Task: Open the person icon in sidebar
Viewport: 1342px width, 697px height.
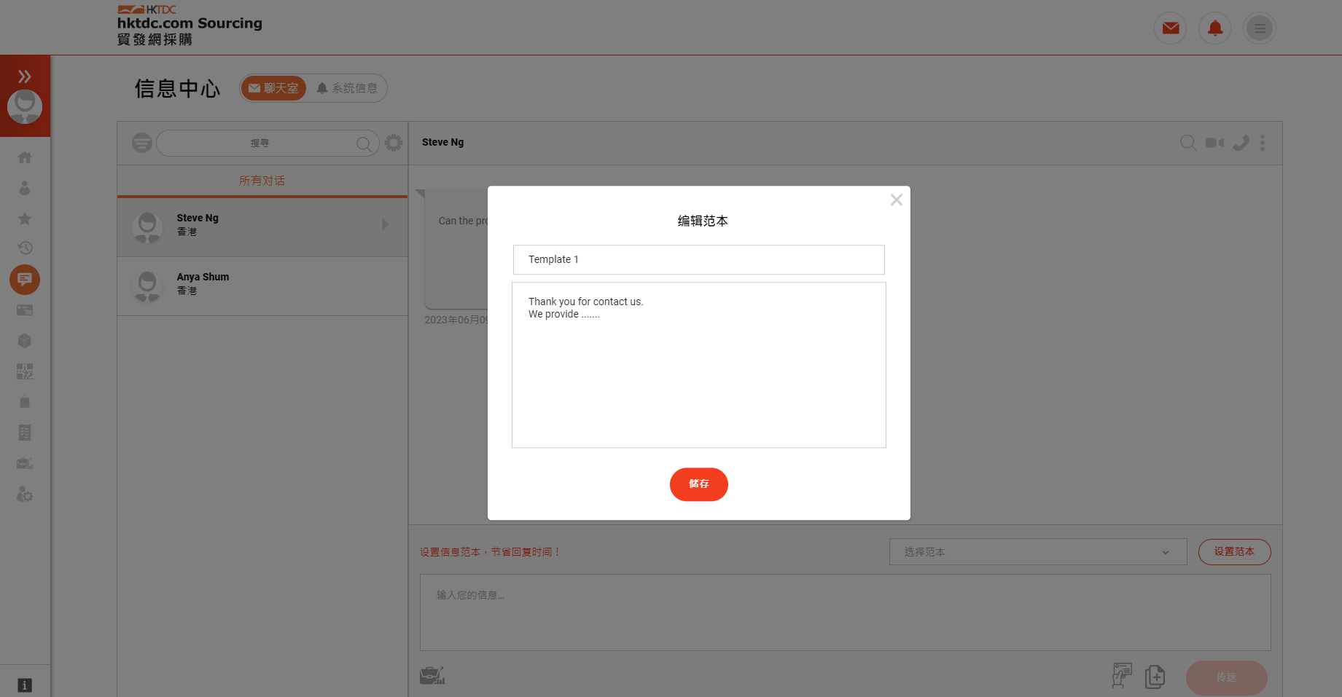Action: tap(25, 188)
